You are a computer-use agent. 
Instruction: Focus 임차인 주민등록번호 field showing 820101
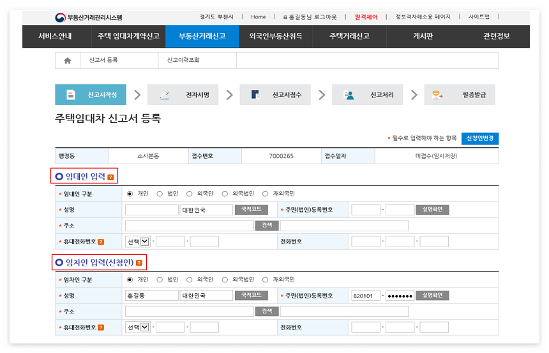(x=366, y=296)
